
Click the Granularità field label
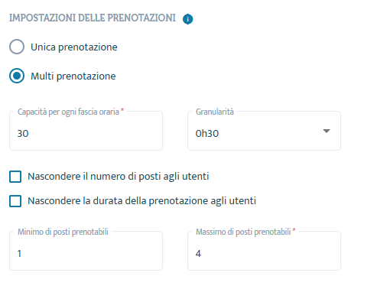[215, 112]
